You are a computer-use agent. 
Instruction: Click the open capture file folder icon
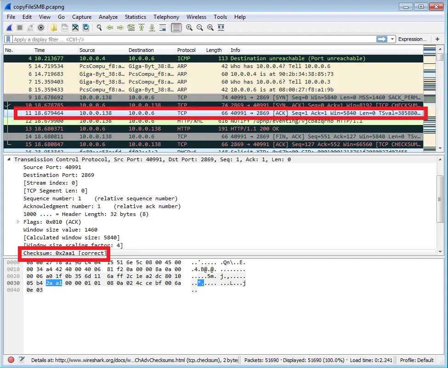(x=54, y=28)
